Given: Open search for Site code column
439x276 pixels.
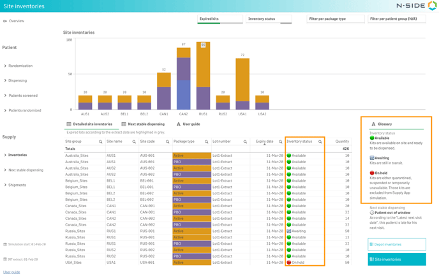Looking at the screenshot, I should click(168, 142).
